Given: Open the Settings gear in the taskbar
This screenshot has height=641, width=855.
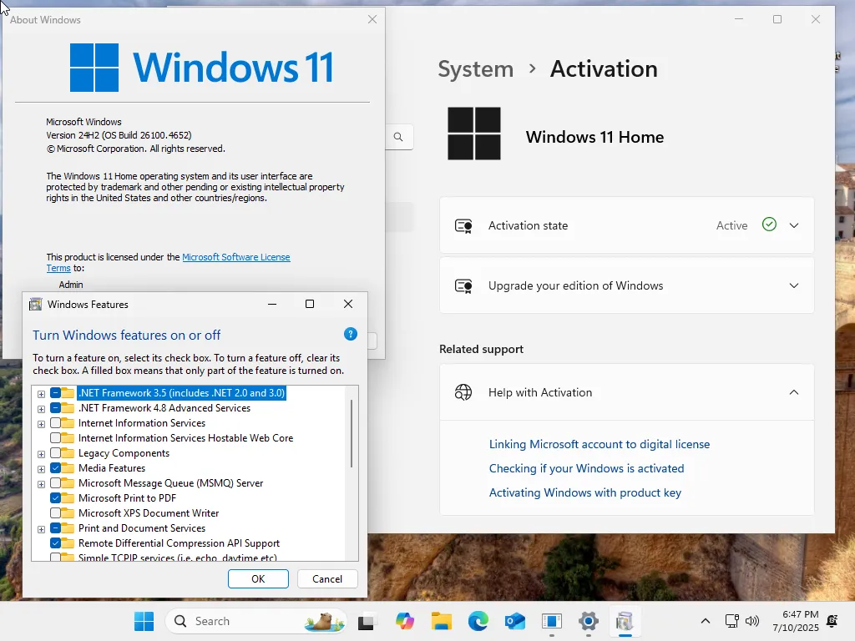Looking at the screenshot, I should point(589,621).
